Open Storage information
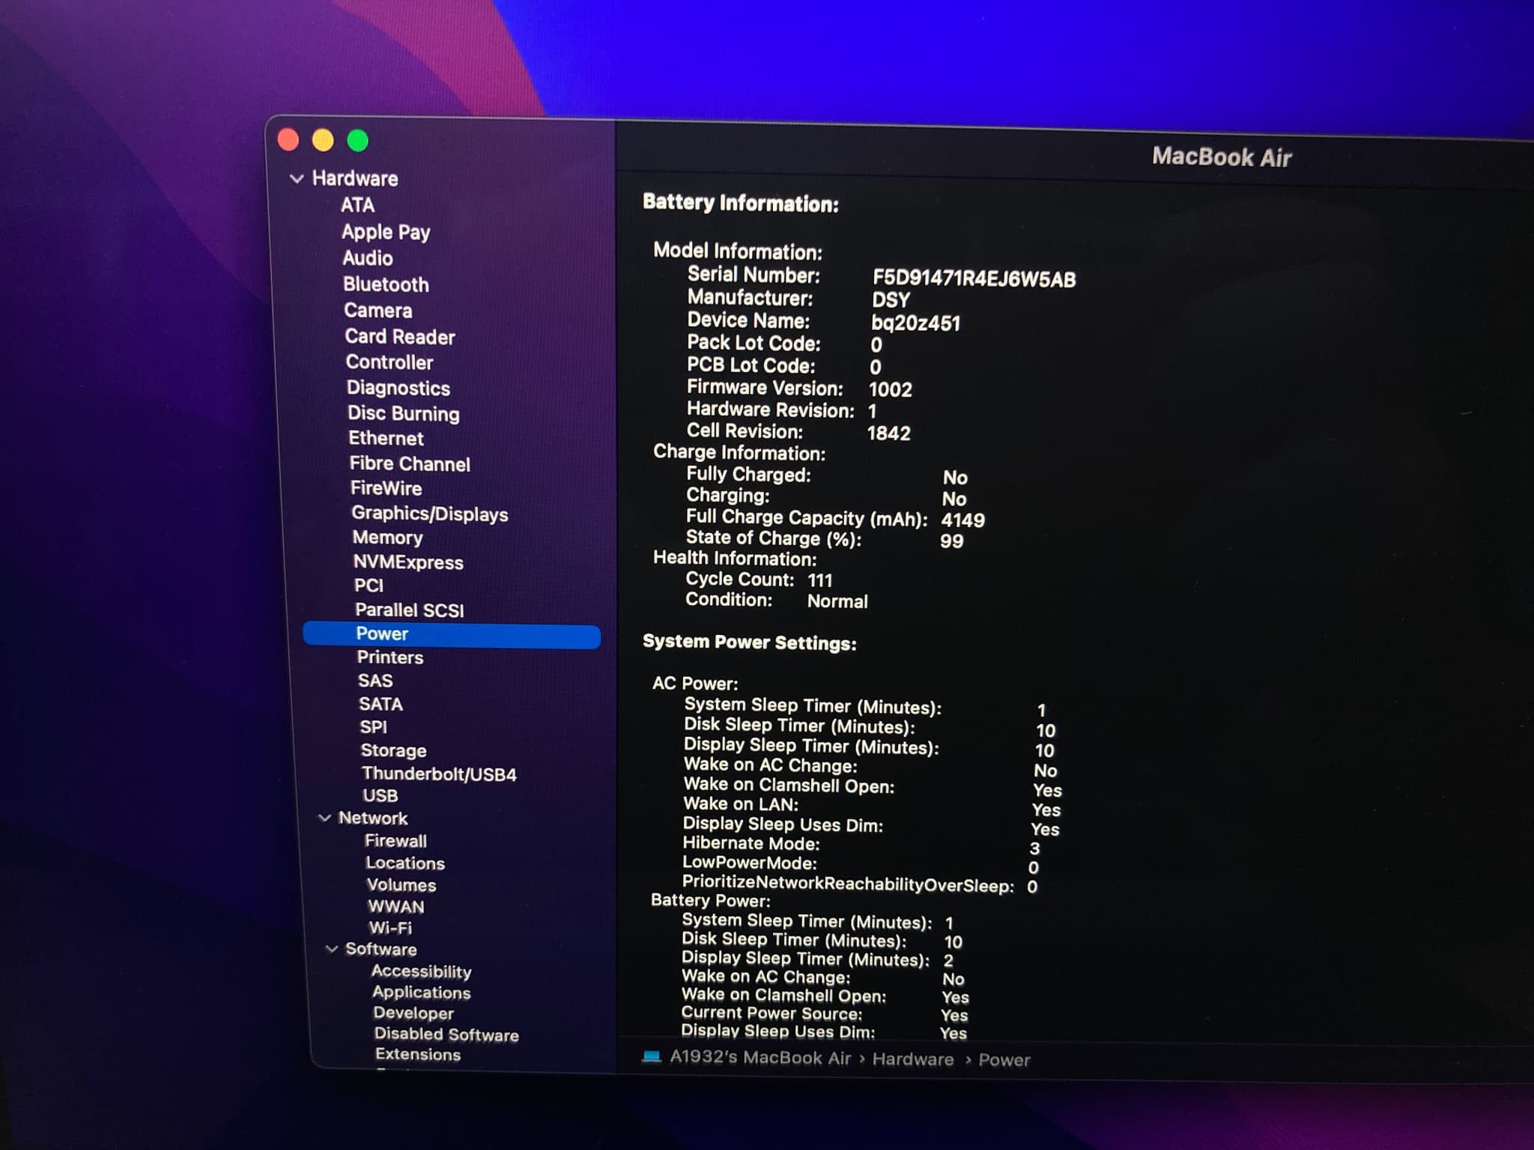 pos(393,750)
